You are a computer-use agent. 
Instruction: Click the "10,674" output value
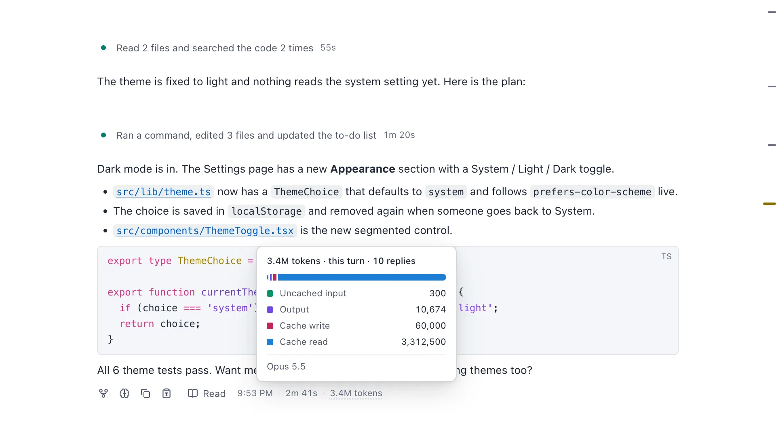(x=431, y=310)
